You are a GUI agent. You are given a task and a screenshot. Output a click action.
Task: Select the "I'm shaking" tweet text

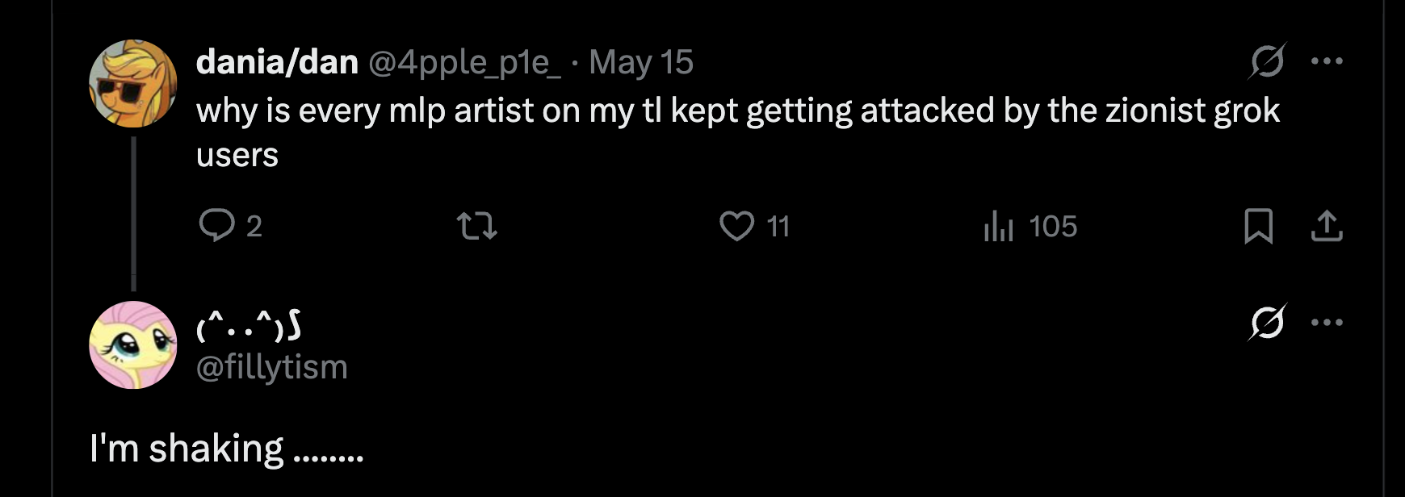click(x=227, y=449)
